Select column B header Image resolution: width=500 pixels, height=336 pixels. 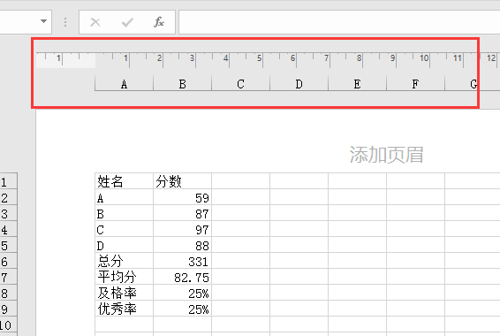point(182,84)
